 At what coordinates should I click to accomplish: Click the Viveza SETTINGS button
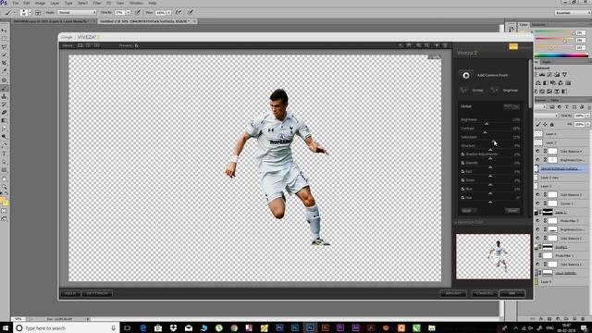(97, 293)
